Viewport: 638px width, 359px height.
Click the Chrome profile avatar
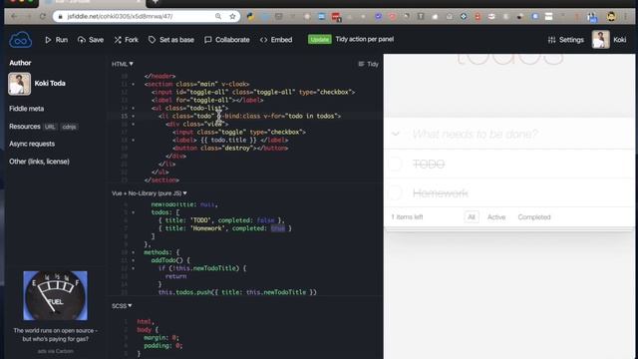coord(611,16)
